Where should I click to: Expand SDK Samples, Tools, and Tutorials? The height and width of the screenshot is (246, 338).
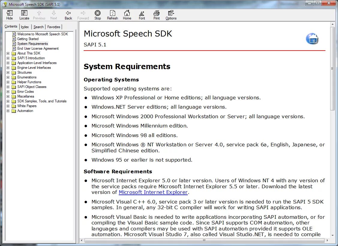point(8,101)
